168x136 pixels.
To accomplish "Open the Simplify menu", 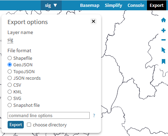I will pos(113,5).
